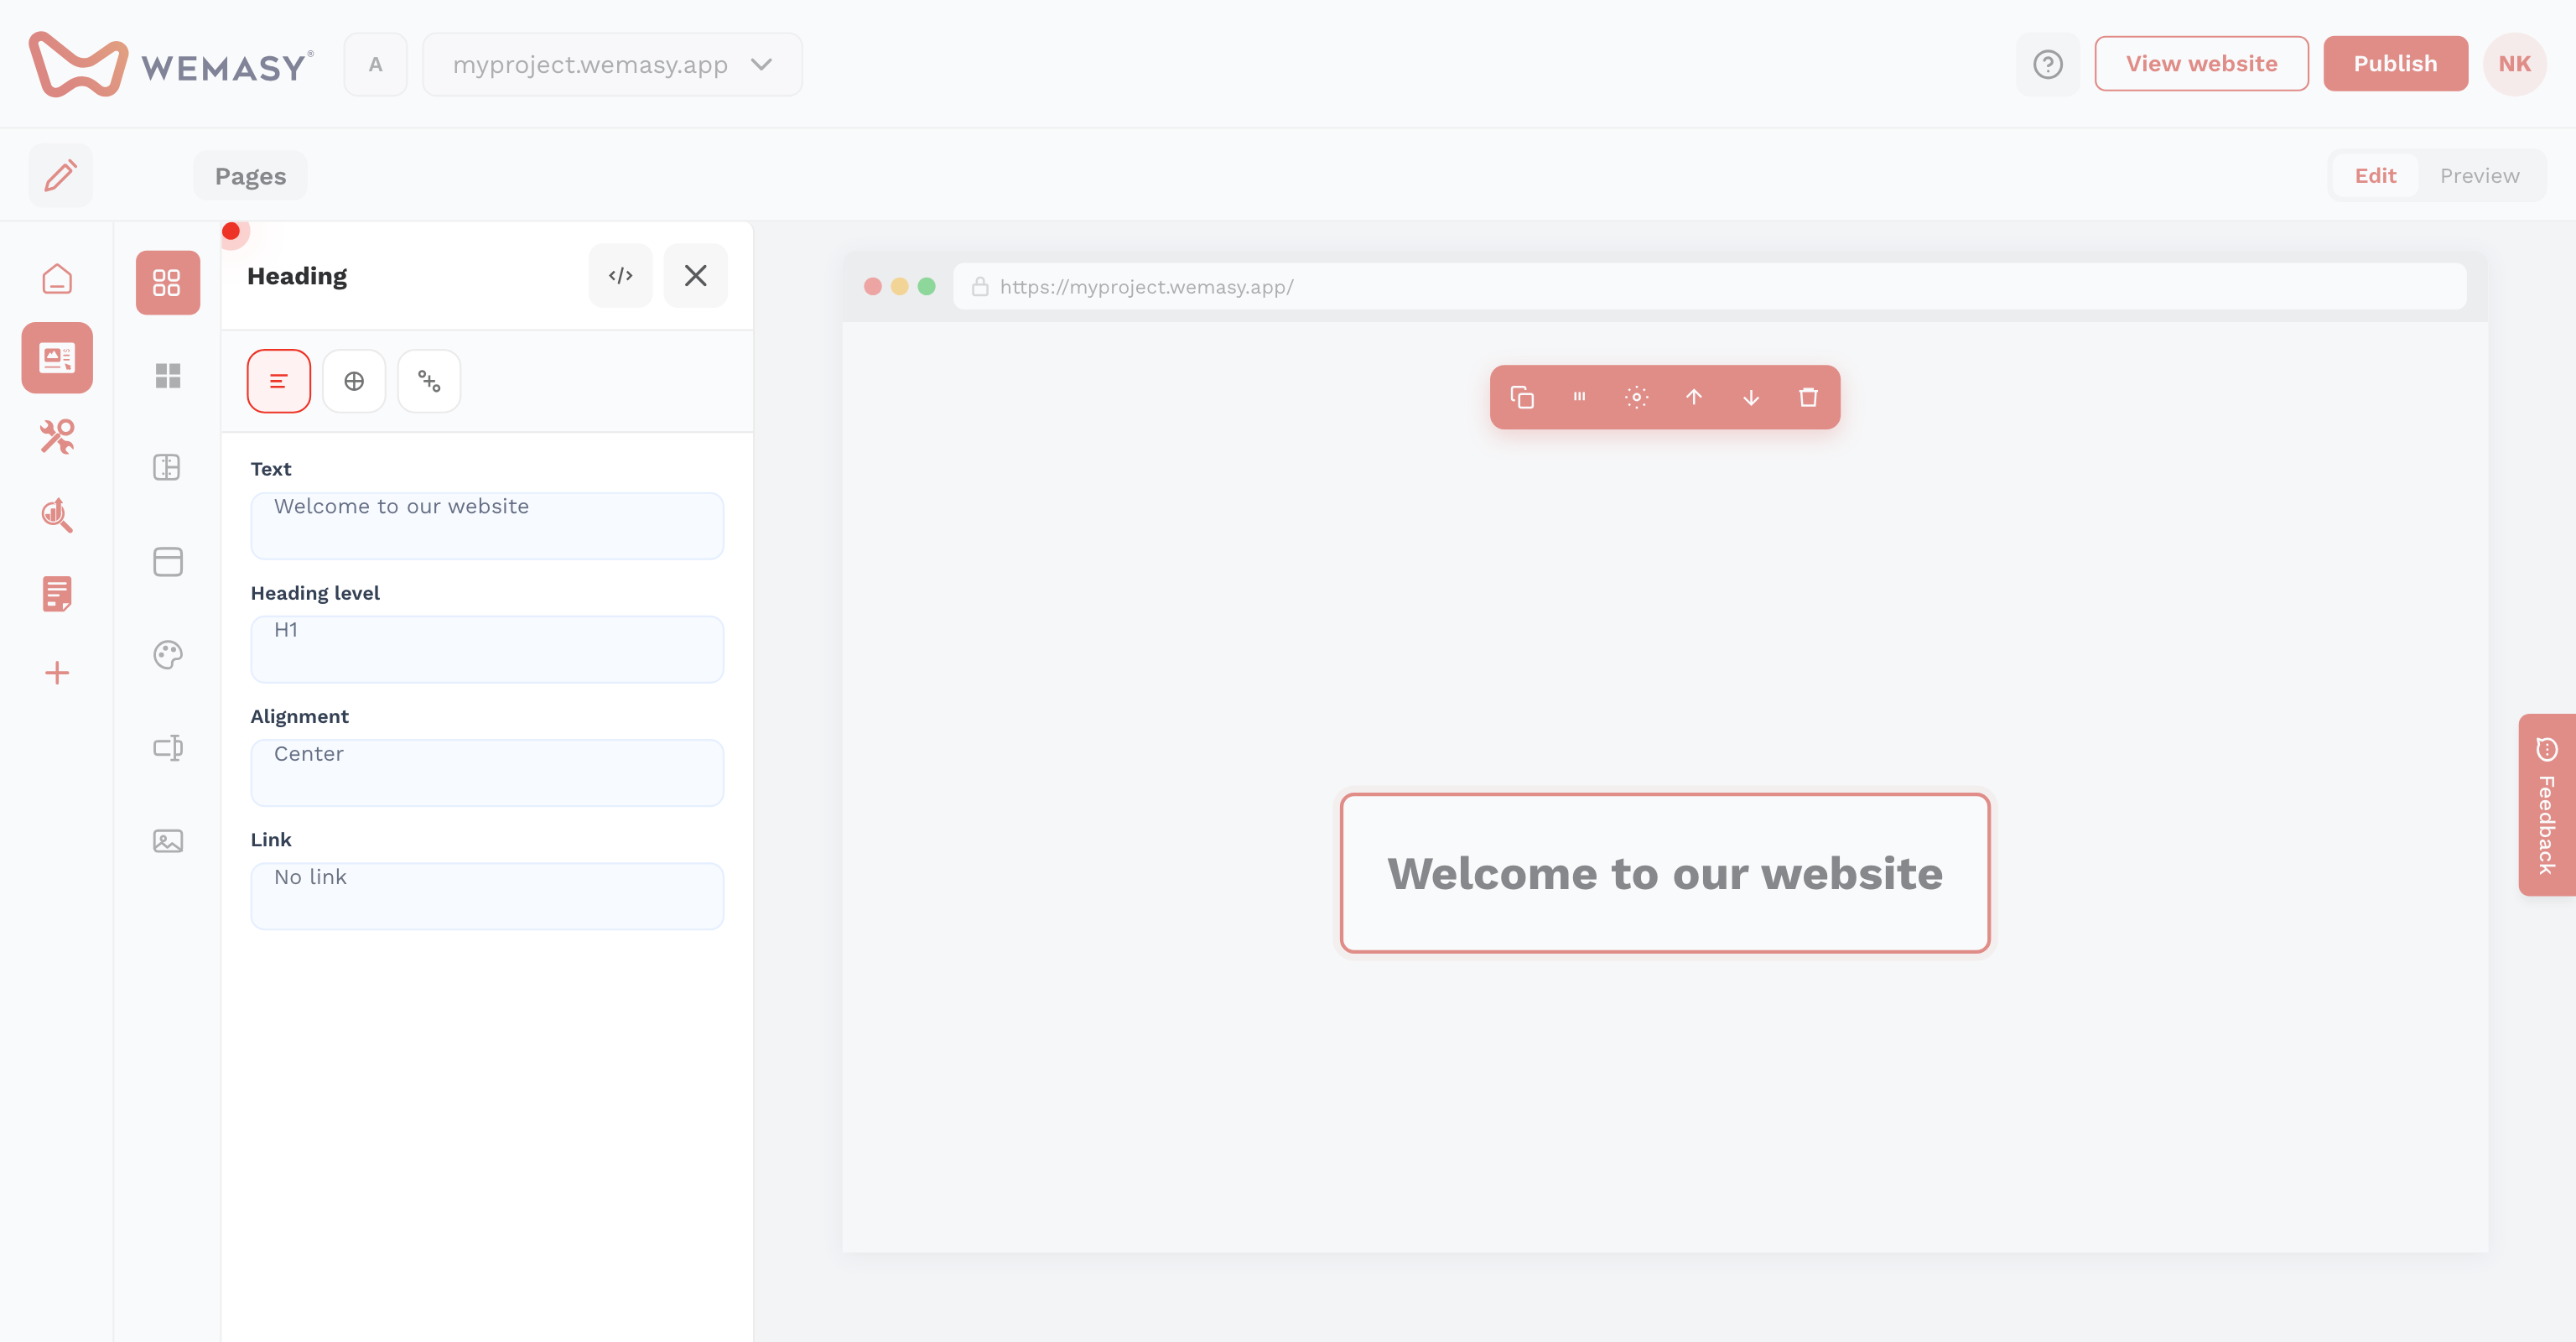This screenshot has width=2576, height=1342.
Task: Open the analytics search icon
Action: click(x=57, y=515)
